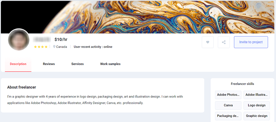
Task: View the Work samples tab
Action: coord(110,64)
